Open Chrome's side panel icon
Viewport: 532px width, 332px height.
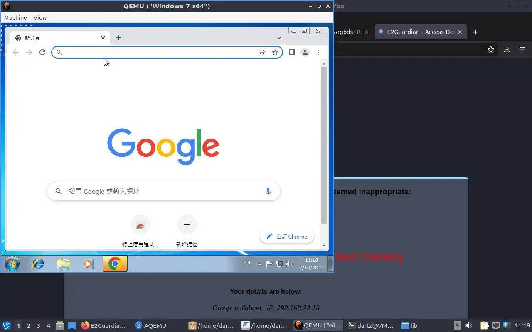point(292,52)
